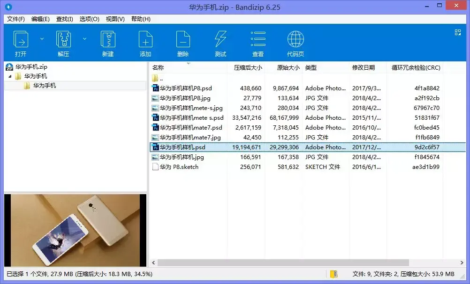Click status text 压缩包大小: 53.9 MB
Screen dimensions: 470x284
[x=427, y=274]
